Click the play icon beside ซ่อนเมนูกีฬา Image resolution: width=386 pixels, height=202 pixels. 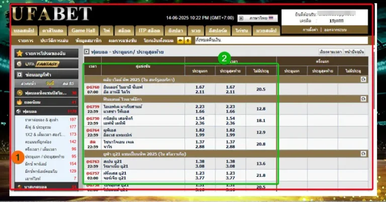tap(20, 74)
